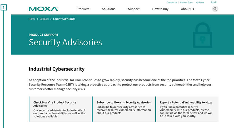Click the search magnifier icon
The height and width of the screenshot is (128, 234).
pyautogui.click(x=215, y=9)
